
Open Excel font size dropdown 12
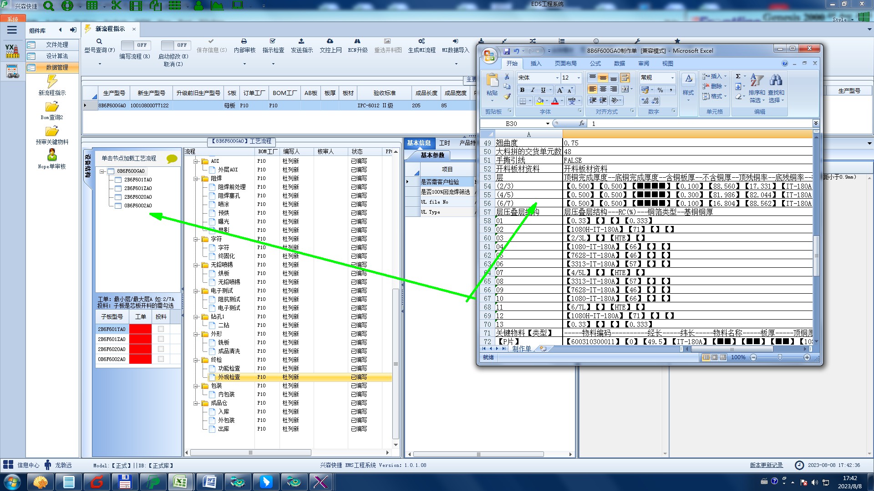coord(579,78)
